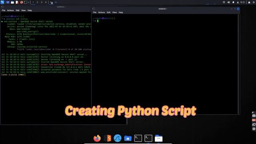Click the 'Active: active (running)' status line
The height and width of the screenshot is (144, 256).
pyautogui.click(x=49, y=26)
